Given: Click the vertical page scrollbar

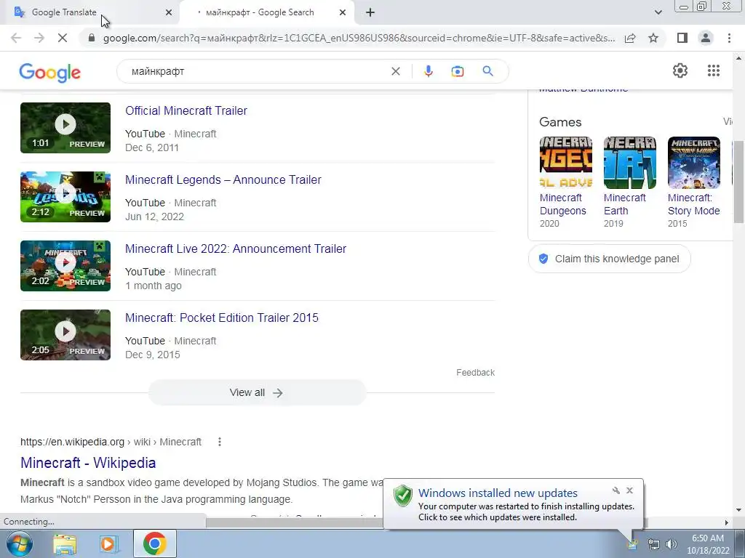Looking at the screenshot, I should (738, 182).
